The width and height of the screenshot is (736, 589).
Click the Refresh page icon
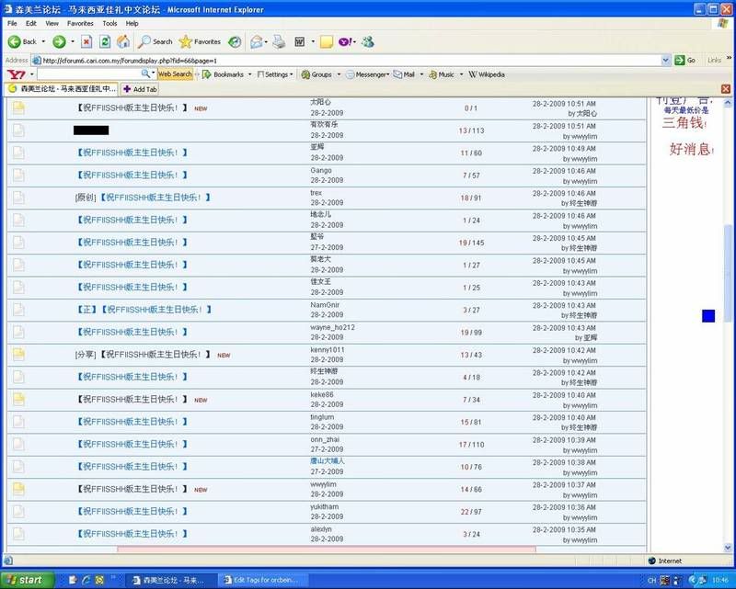(105, 41)
